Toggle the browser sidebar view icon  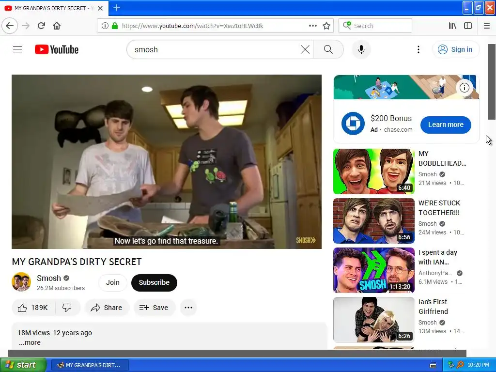(x=468, y=26)
